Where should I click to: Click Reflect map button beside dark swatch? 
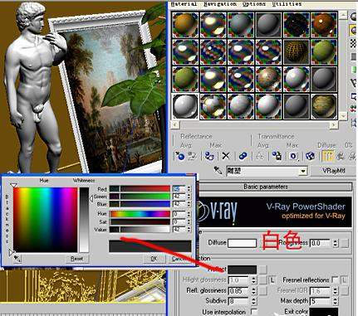pos(262,270)
